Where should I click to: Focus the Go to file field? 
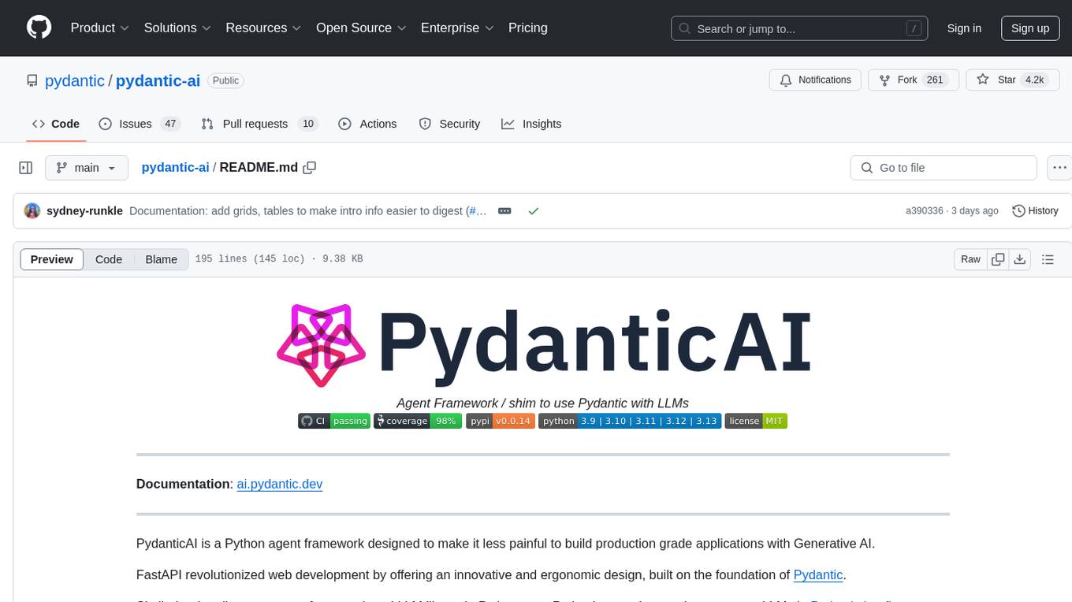pos(944,168)
